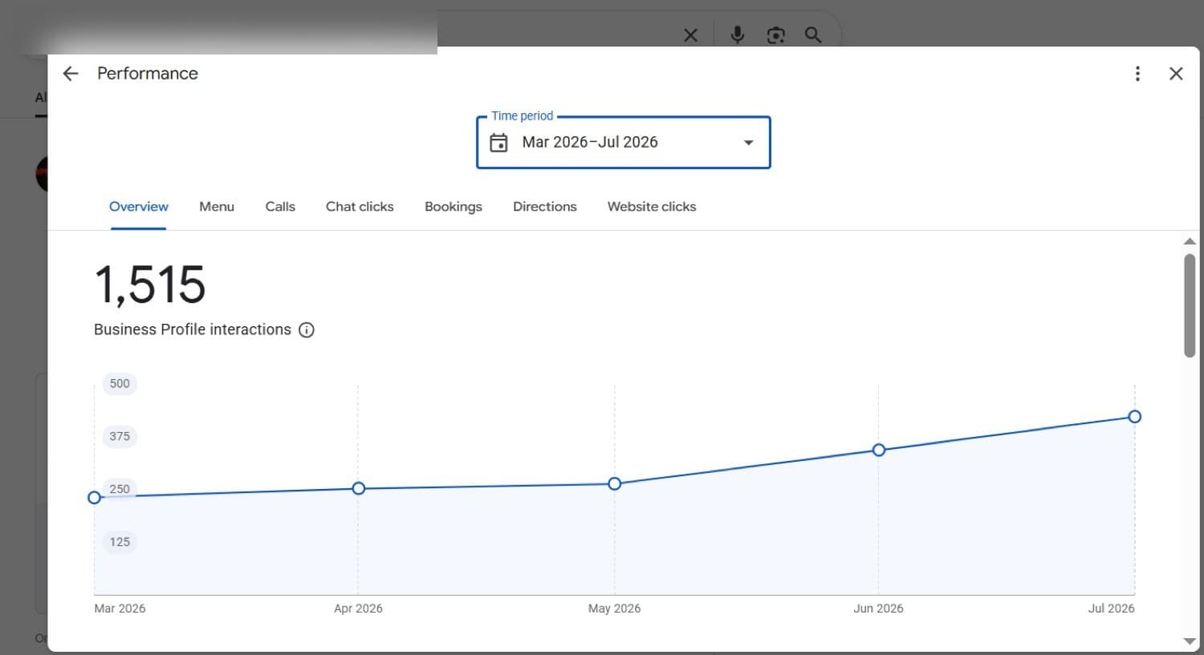Click the scrollbar up arrow

(1190, 241)
